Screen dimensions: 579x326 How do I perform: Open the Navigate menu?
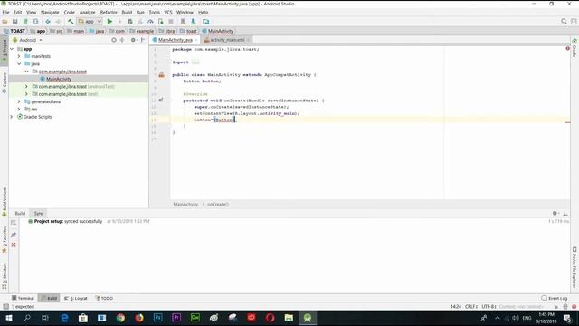50,12
